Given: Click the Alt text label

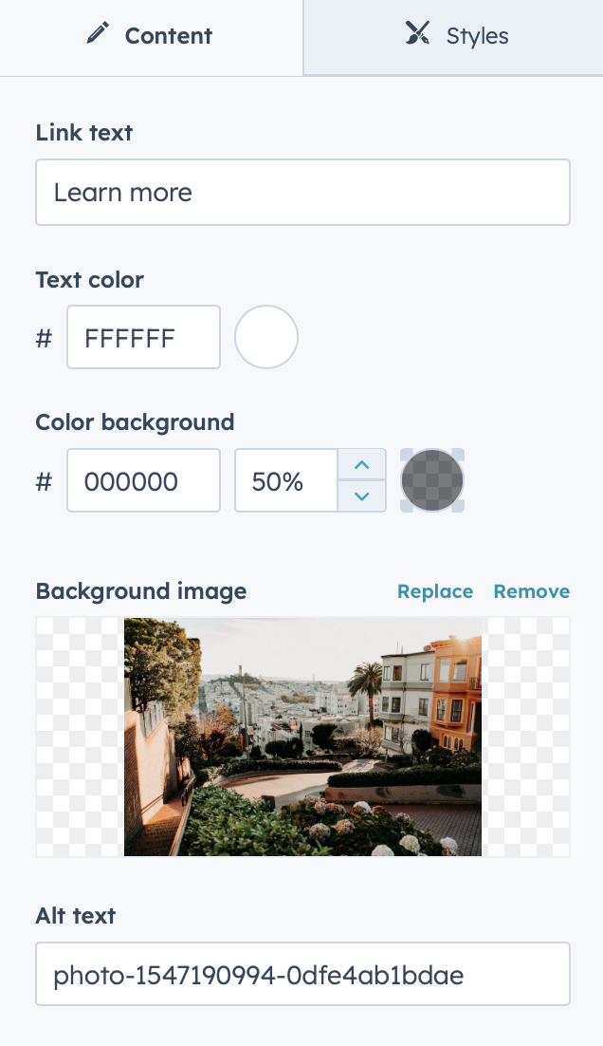Looking at the screenshot, I should click(x=75, y=916).
